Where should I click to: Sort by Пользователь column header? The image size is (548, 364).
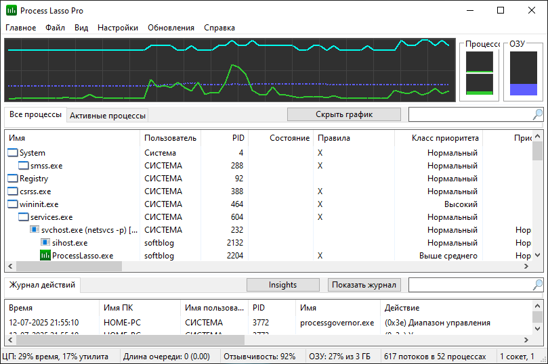pos(170,138)
